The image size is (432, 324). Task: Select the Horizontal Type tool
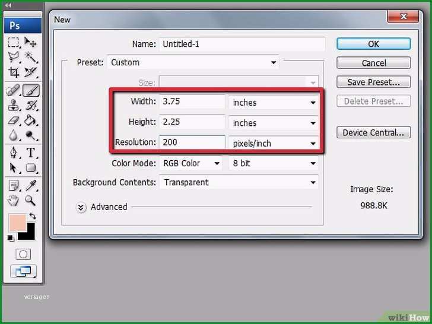(x=30, y=153)
